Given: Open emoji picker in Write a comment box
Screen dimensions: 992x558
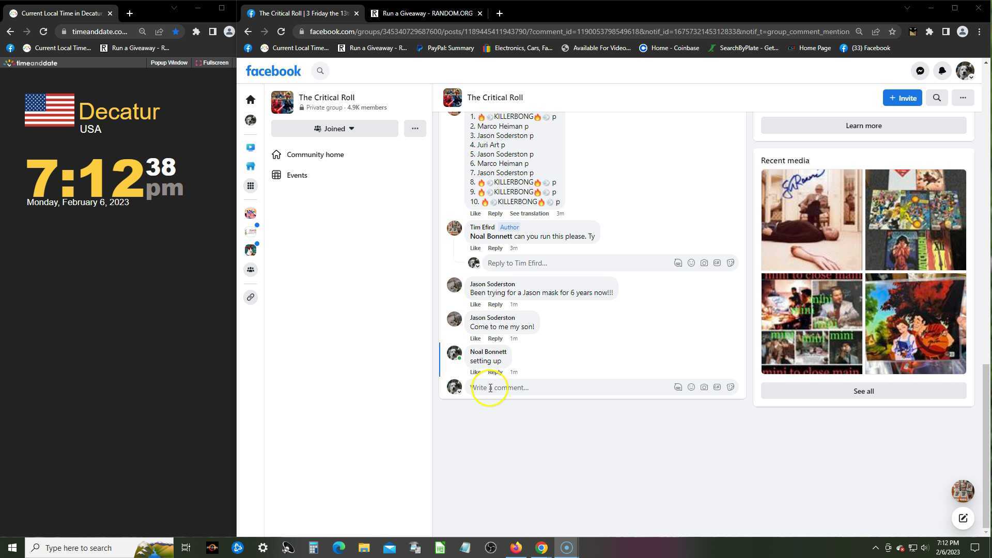Looking at the screenshot, I should pos(691,388).
